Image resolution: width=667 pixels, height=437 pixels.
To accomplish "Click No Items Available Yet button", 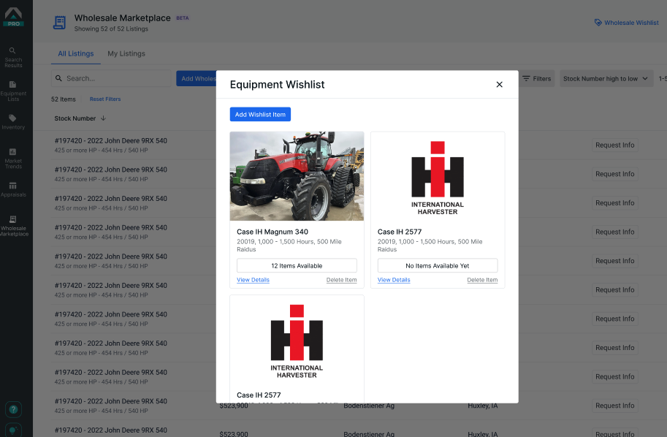I will click(x=438, y=265).
